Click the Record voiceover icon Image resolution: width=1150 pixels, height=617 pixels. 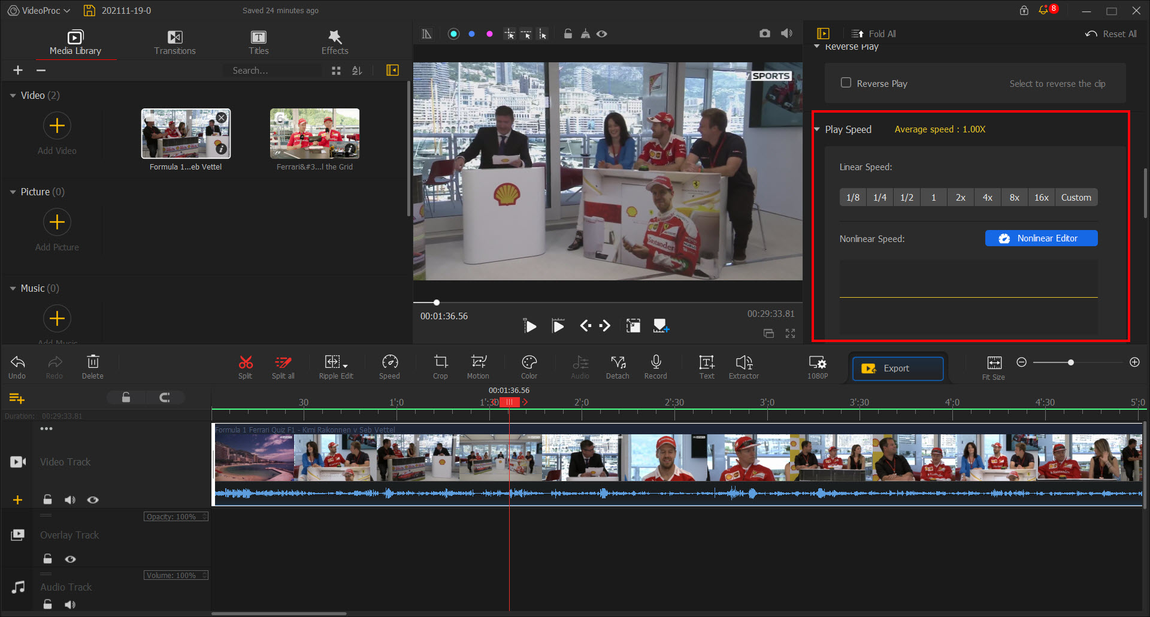[x=655, y=366]
